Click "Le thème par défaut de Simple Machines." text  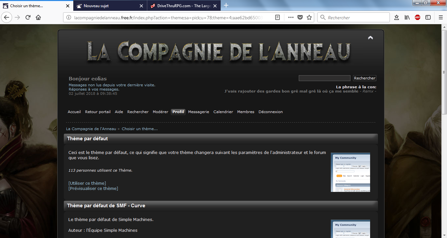tap(111, 220)
